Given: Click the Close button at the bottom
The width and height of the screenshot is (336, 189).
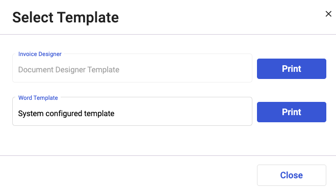Looking at the screenshot, I should (x=292, y=175).
